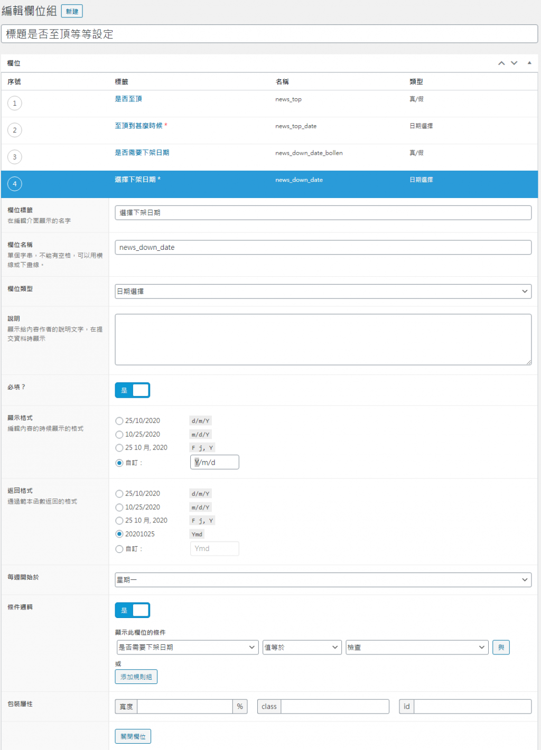This screenshot has width=541, height=750.
Task: Click the 新建 button
Action: tap(72, 11)
